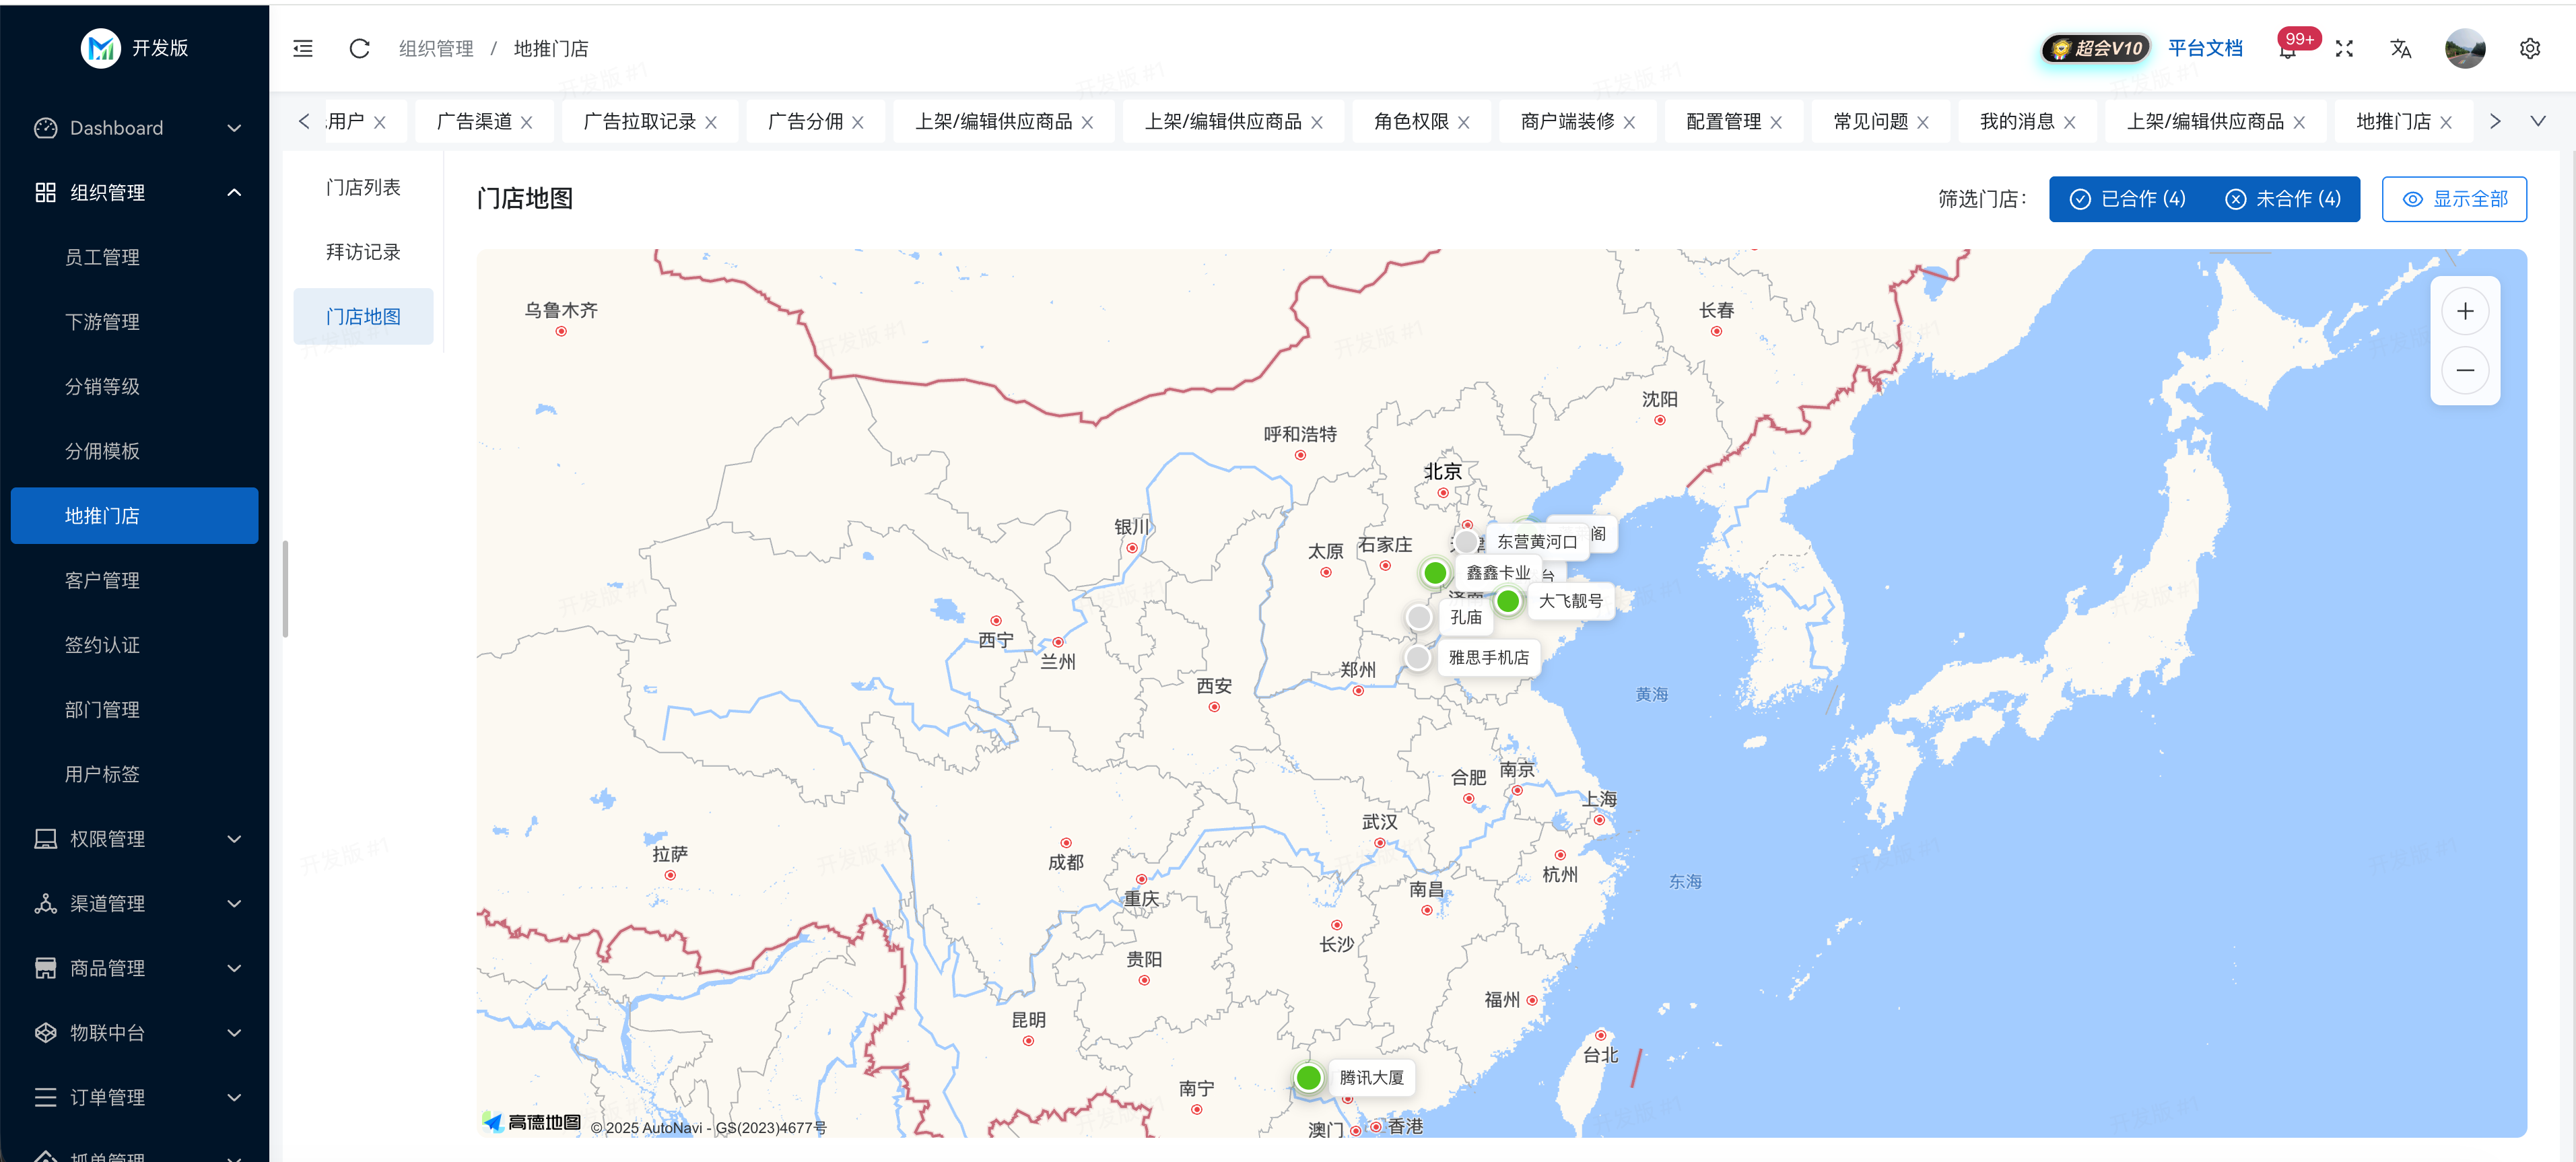Image resolution: width=2576 pixels, height=1162 pixels.
Task: Click the user avatar picture
Action: [x=2464, y=48]
